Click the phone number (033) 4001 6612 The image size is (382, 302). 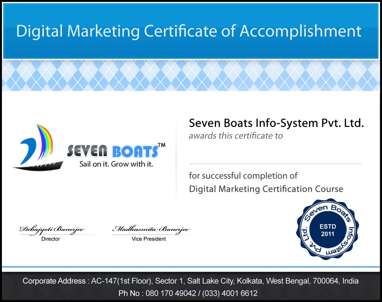coord(230,293)
